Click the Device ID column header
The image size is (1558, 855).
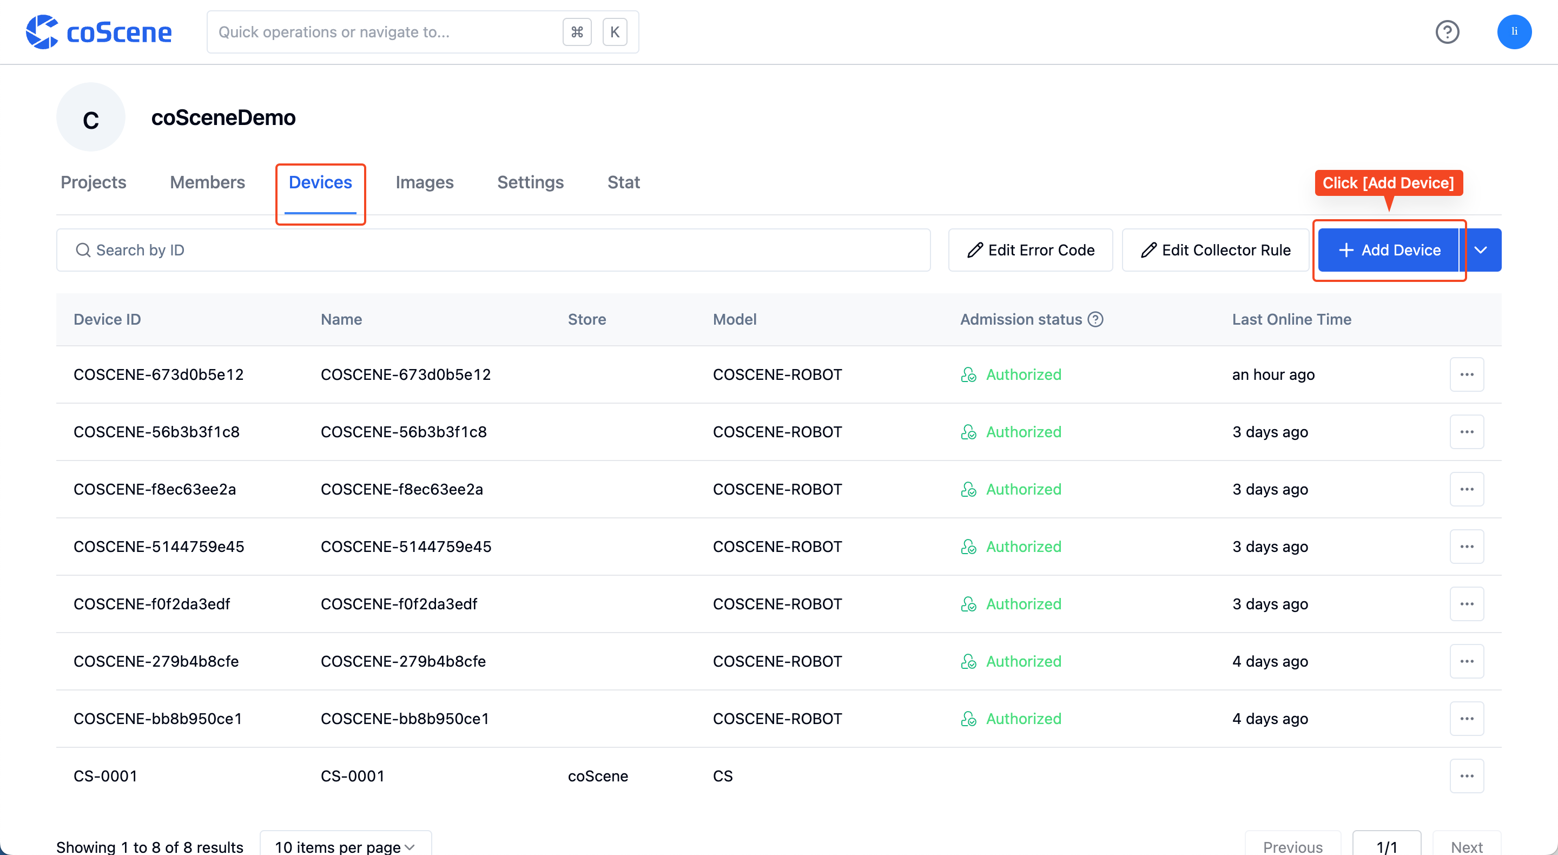click(107, 319)
